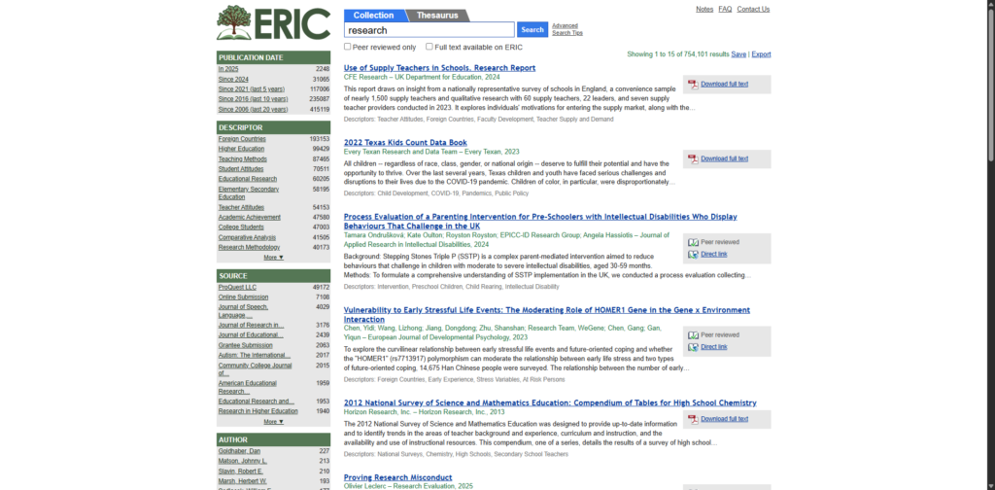Image resolution: width=995 pixels, height=490 pixels.
Task: Filter by Teaching Methods descriptor
Action: point(242,159)
